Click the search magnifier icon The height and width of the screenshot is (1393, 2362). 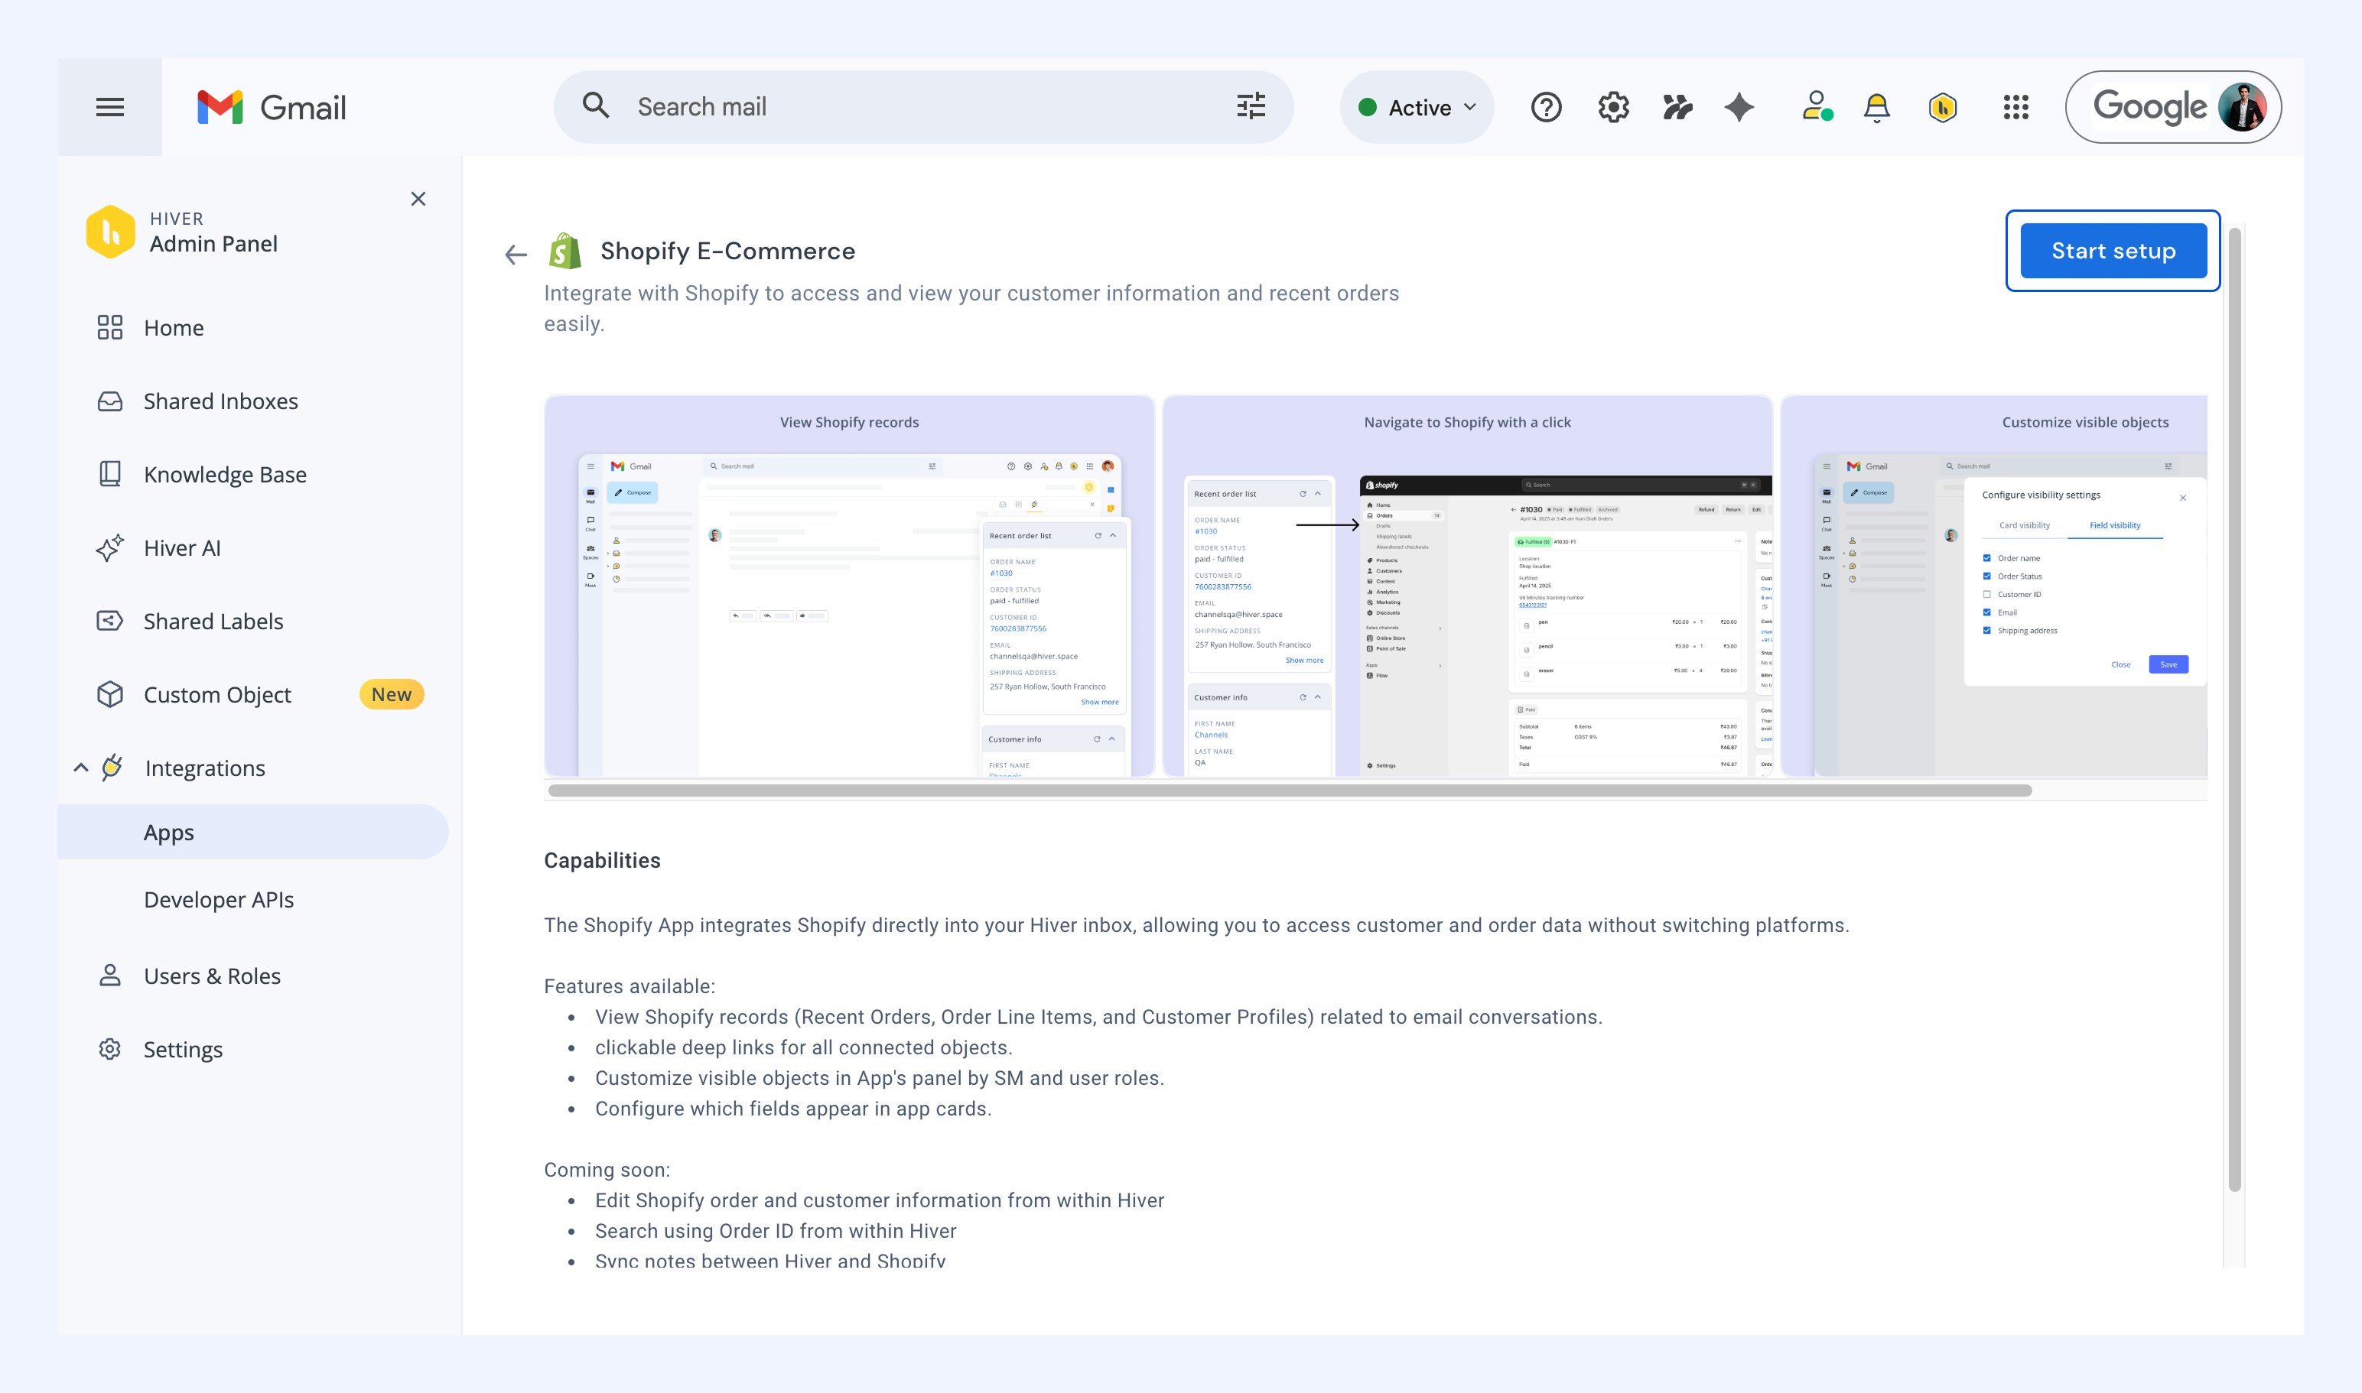(595, 106)
